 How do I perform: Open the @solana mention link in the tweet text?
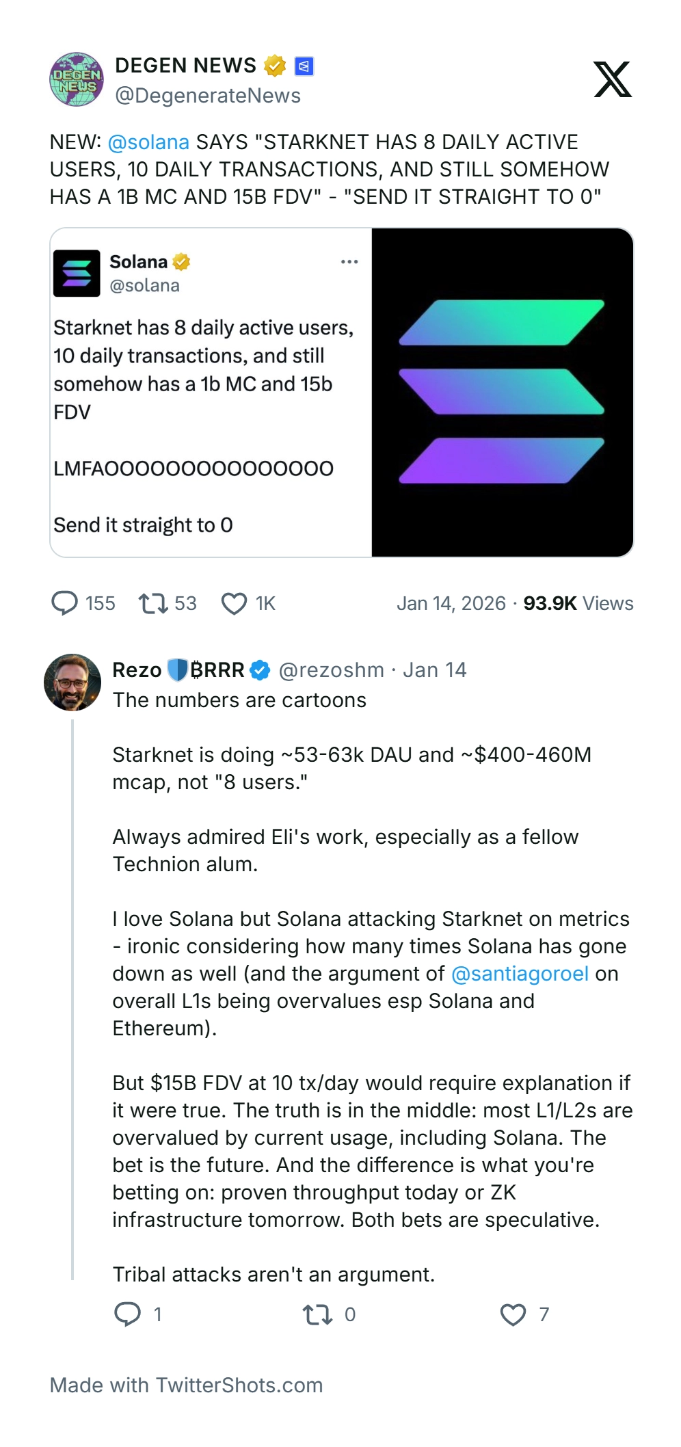[x=148, y=142]
